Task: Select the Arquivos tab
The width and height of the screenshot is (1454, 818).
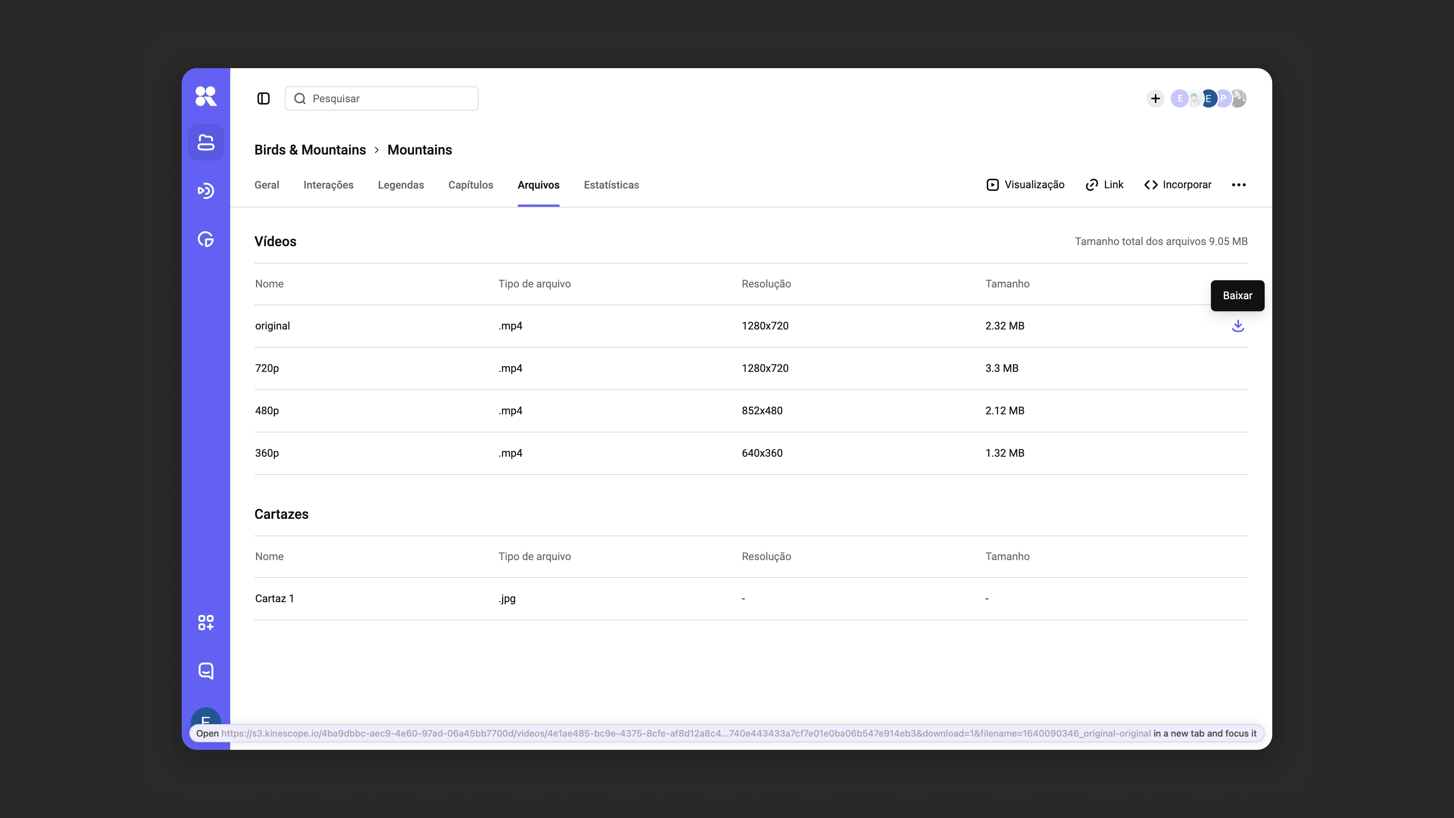Action: click(538, 185)
